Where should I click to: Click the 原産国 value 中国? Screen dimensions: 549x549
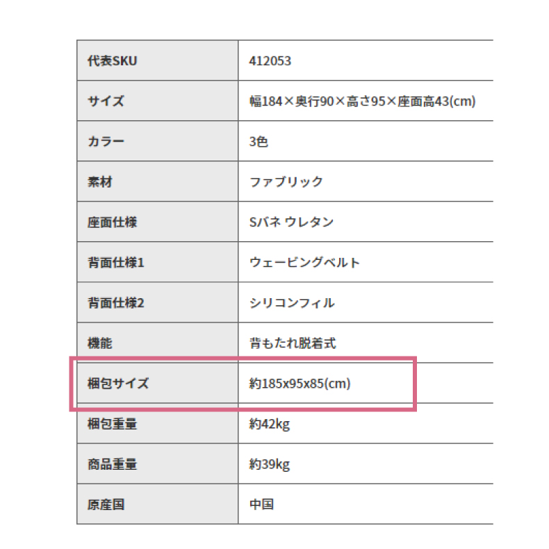point(261,505)
